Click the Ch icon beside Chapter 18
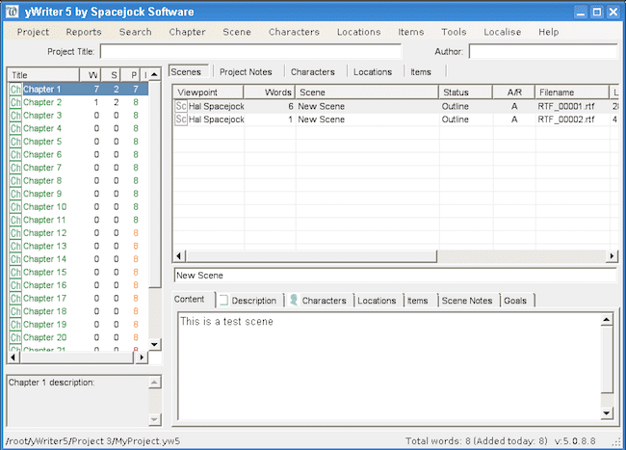 15,311
